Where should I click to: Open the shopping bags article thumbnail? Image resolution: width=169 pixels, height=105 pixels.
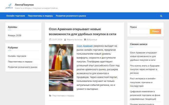tap(61, 67)
